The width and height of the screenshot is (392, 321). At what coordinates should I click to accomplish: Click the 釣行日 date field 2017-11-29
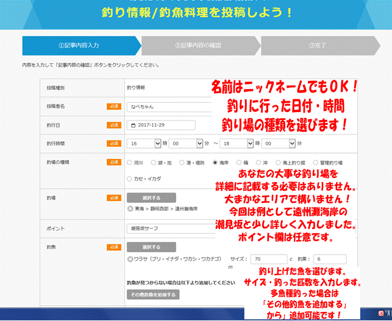pos(161,125)
